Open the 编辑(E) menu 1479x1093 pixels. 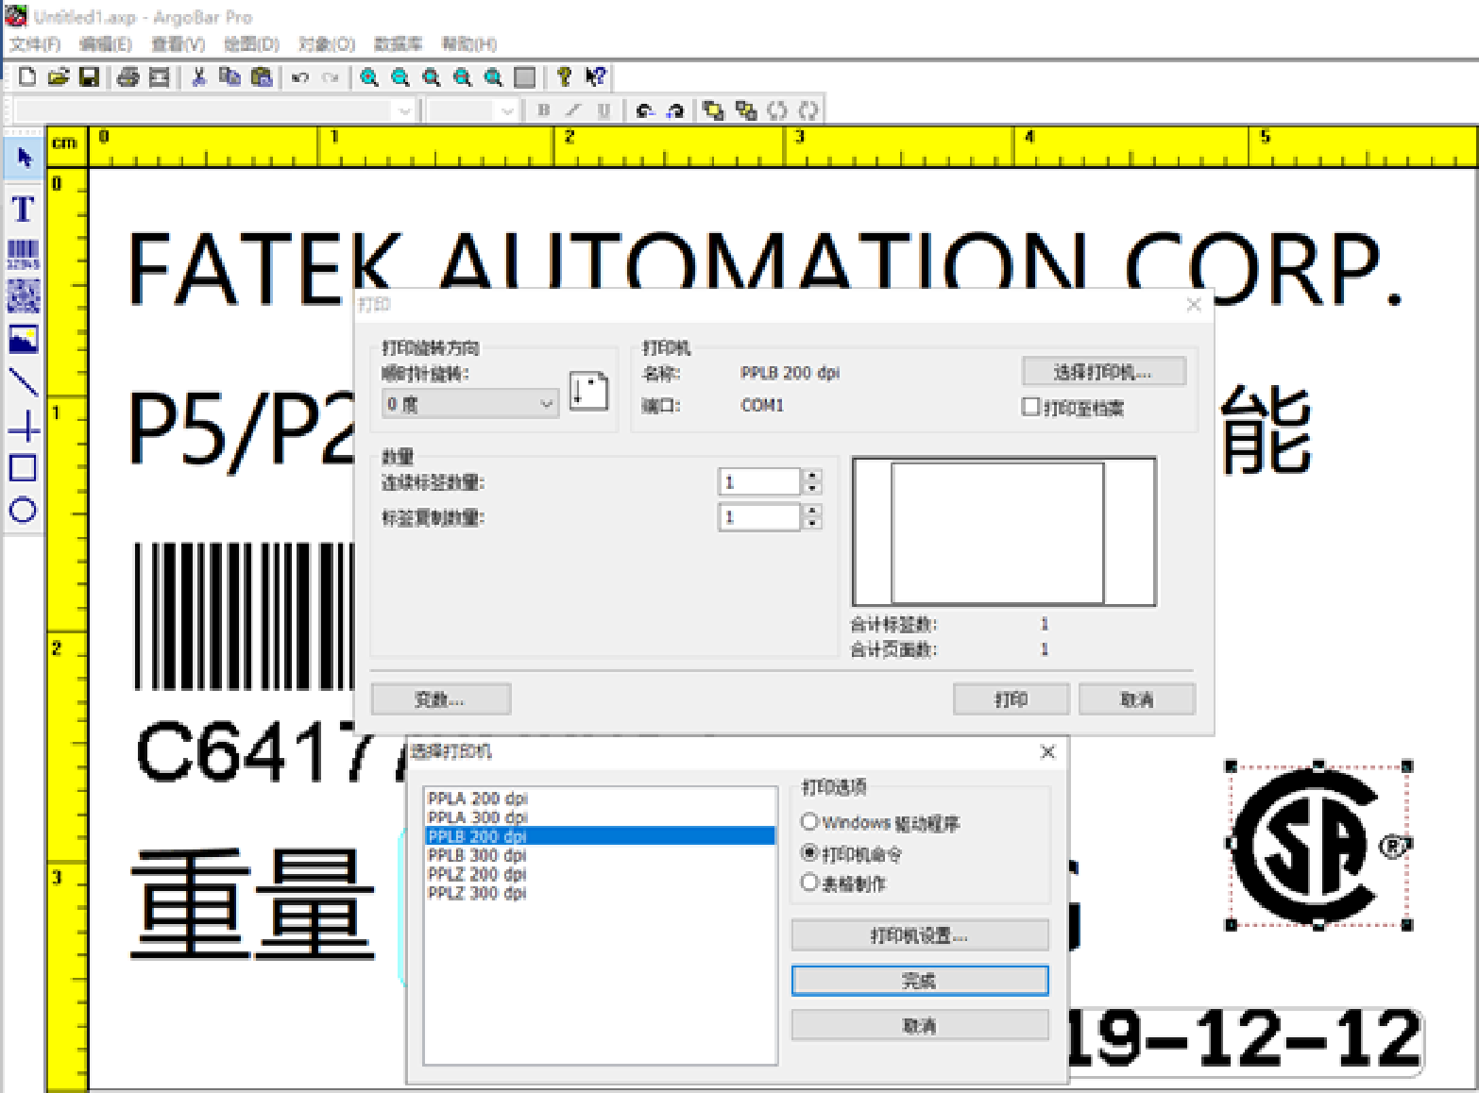tap(105, 43)
